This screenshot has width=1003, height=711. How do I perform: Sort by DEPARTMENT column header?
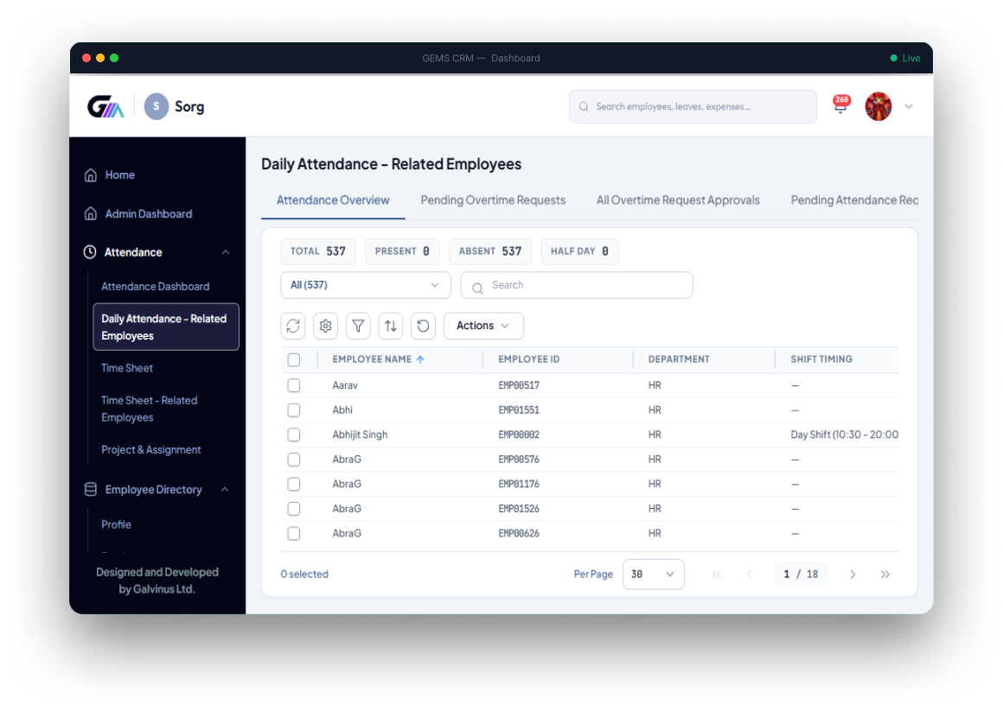679,359
